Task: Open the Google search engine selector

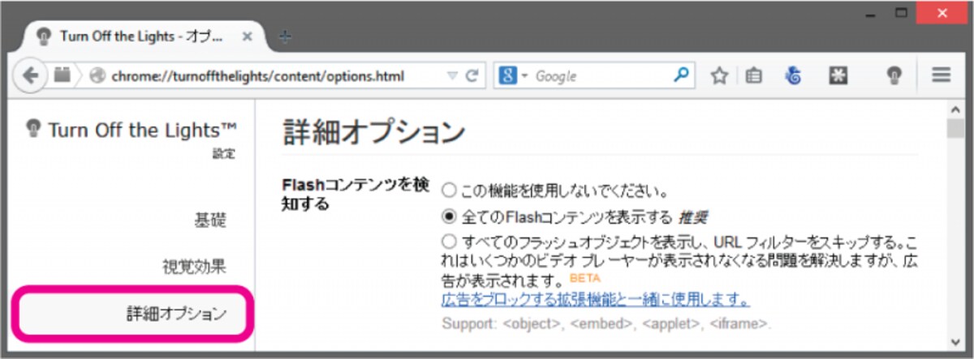Action: tap(513, 76)
